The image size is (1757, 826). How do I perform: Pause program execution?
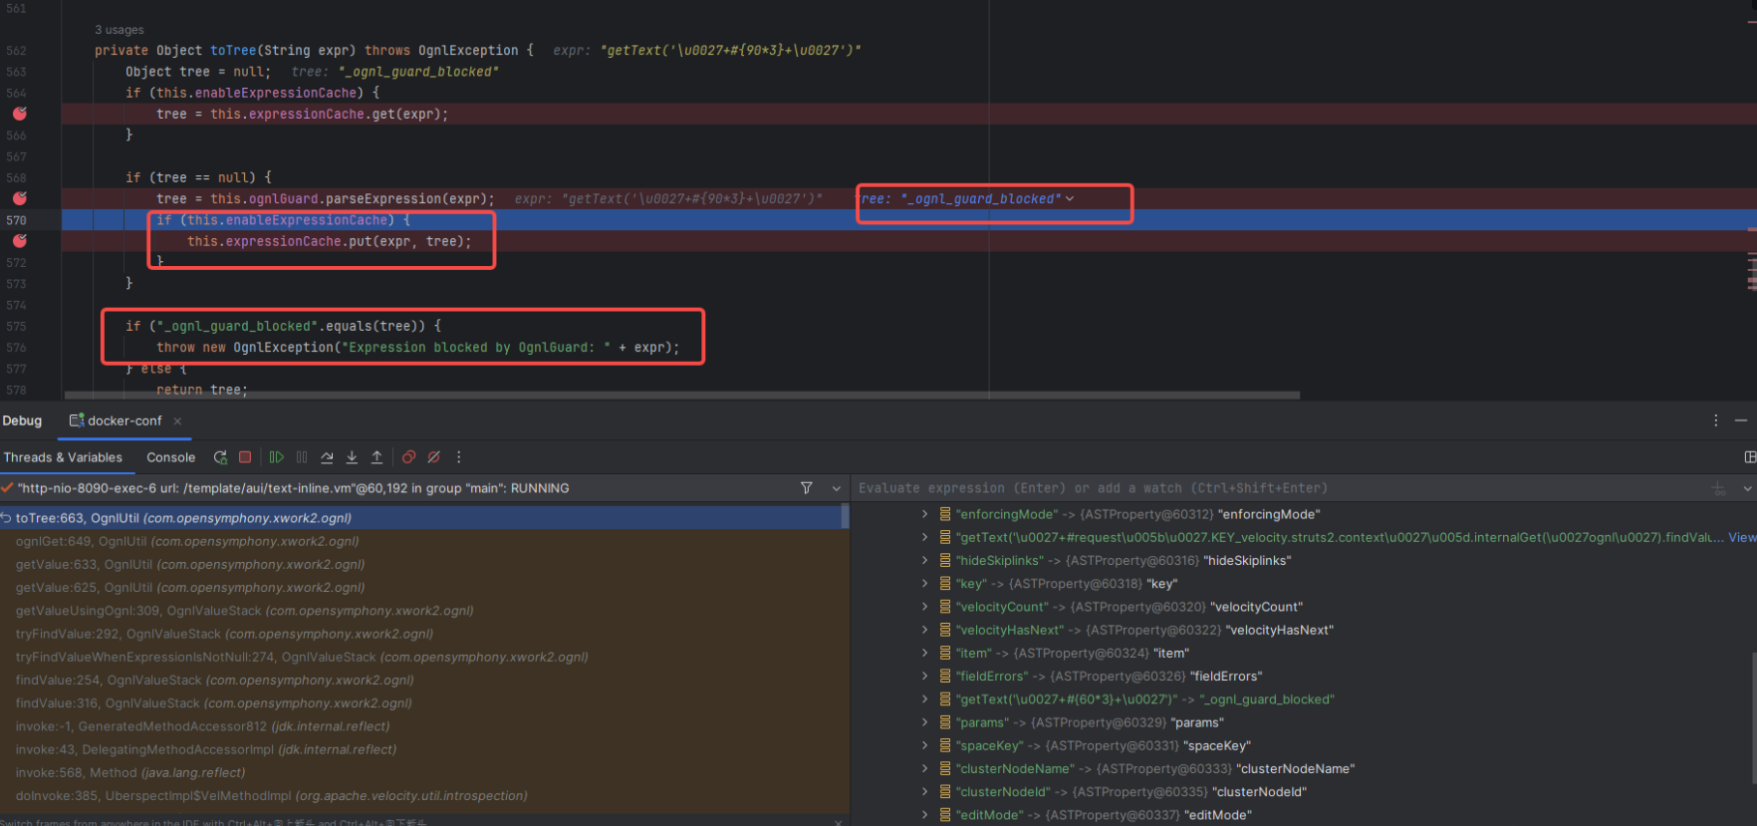302,457
